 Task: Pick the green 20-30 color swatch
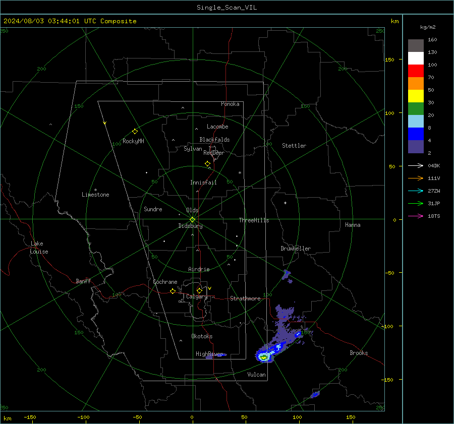416,108
